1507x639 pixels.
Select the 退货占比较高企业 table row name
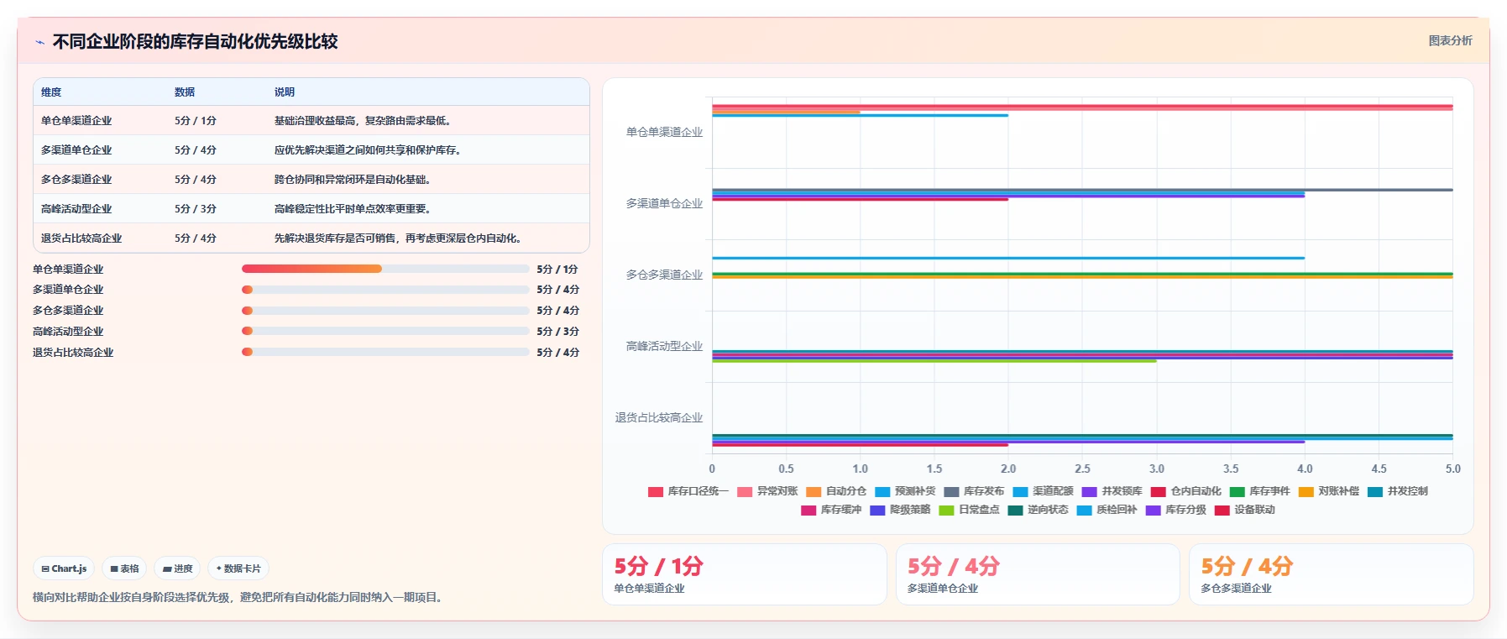[81, 238]
